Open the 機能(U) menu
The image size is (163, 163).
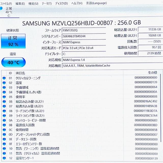click(33, 4)
